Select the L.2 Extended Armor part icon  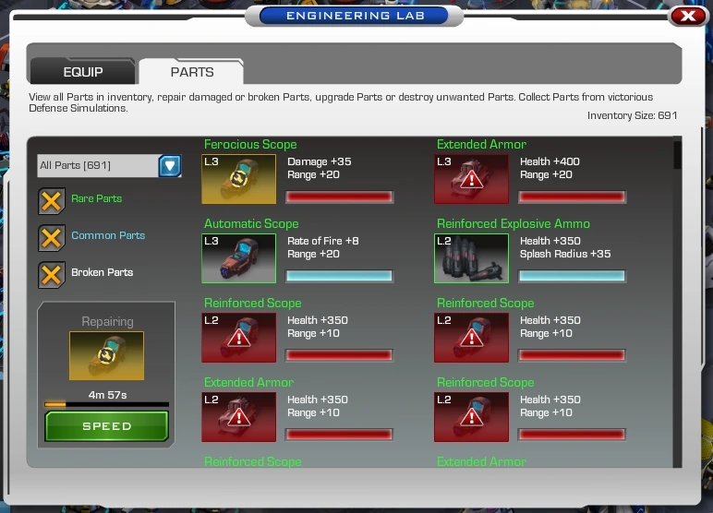[x=238, y=417]
